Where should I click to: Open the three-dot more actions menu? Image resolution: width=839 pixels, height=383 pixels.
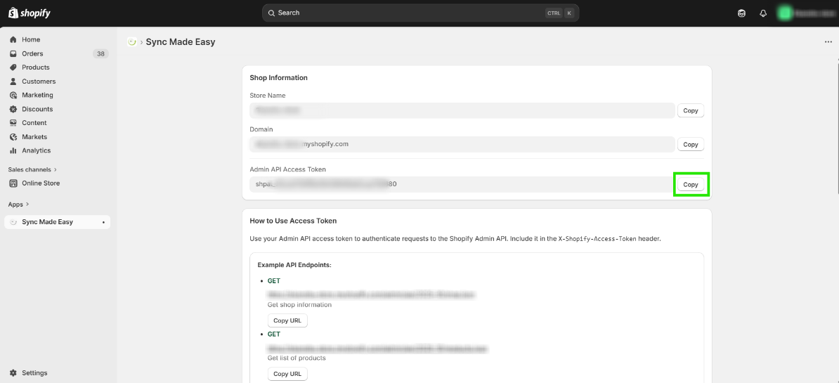[828, 42]
